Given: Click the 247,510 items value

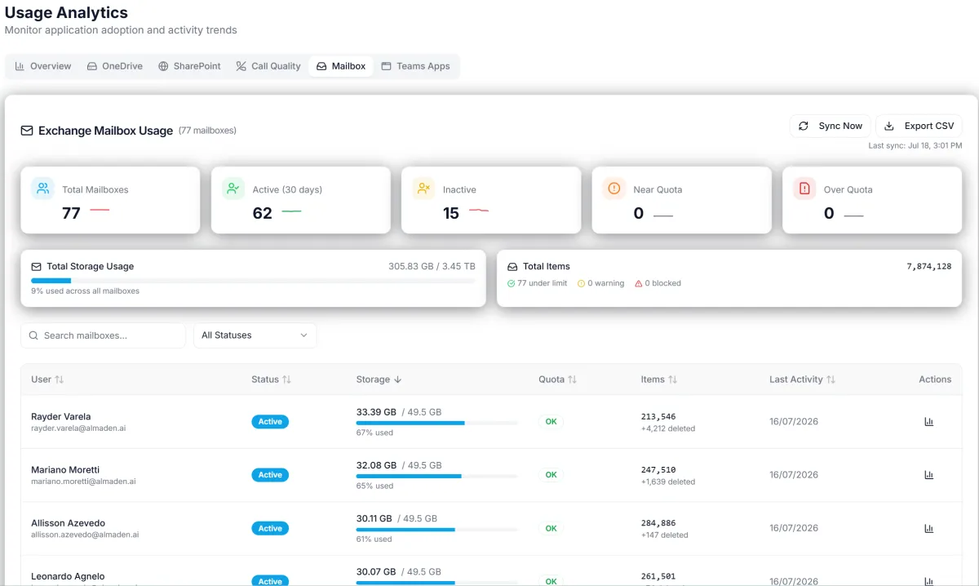Looking at the screenshot, I should click(658, 470).
